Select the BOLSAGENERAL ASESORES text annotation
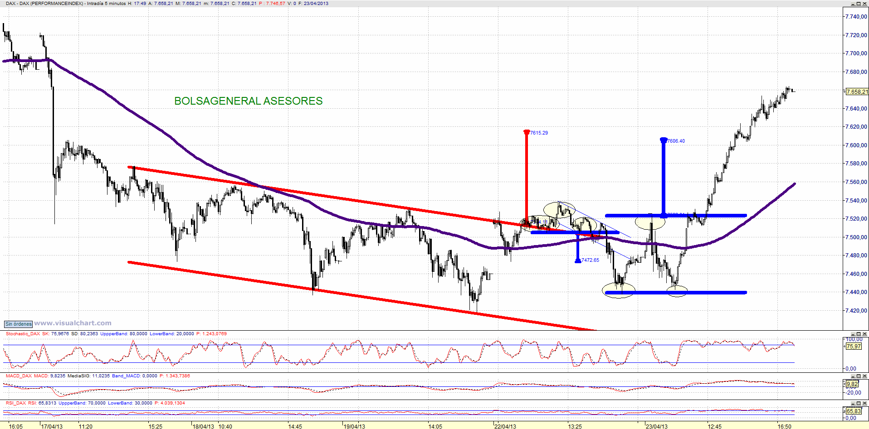Screen dimensions: 869x429 [x=249, y=101]
